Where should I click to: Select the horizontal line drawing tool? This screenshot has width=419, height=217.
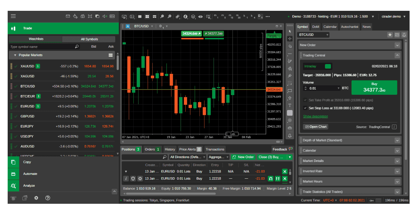click(290, 53)
